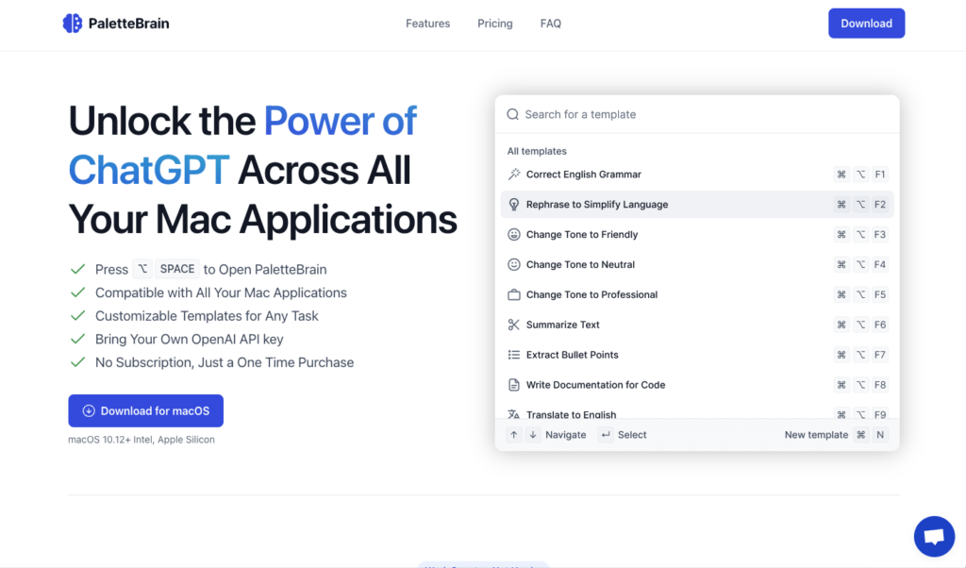Click the F6 shortcut key badge
The width and height of the screenshot is (966, 568).
point(880,325)
